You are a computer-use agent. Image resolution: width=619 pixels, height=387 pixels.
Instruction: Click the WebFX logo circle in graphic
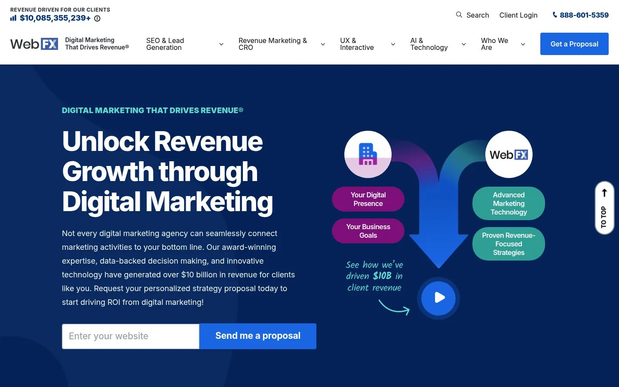pyautogui.click(x=509, y=154)
